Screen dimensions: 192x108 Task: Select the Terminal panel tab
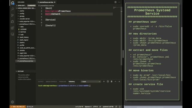click(72, 82)
